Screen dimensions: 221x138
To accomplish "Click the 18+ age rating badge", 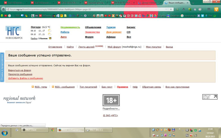I will [x=111, y=100].
